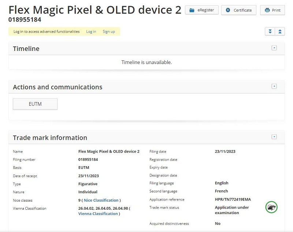Click the number 018955184 below the page title

(x=25, y=20)
